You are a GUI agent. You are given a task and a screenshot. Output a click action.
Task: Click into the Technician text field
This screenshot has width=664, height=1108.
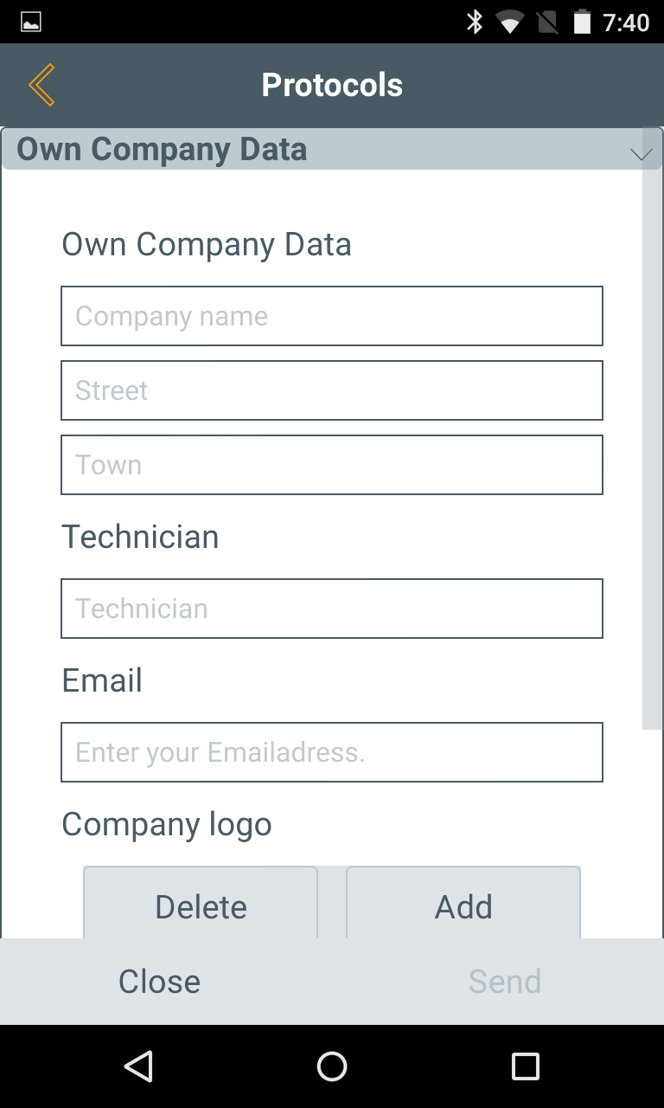[x=332, y=609]
